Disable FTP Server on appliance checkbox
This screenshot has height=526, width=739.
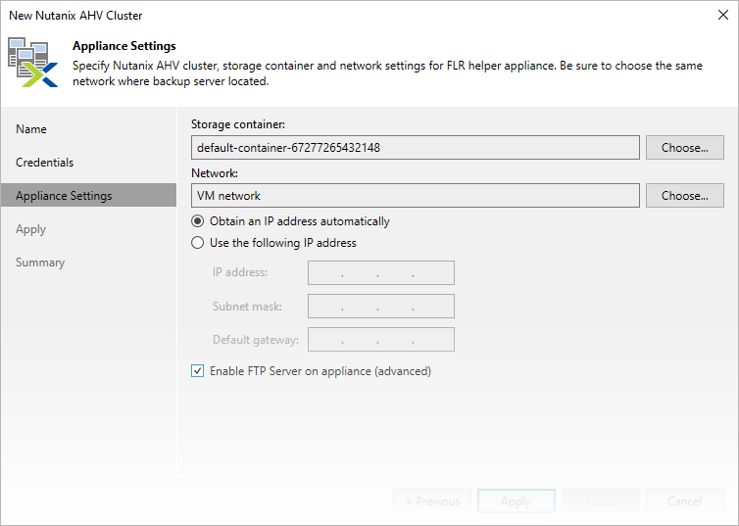198,371
